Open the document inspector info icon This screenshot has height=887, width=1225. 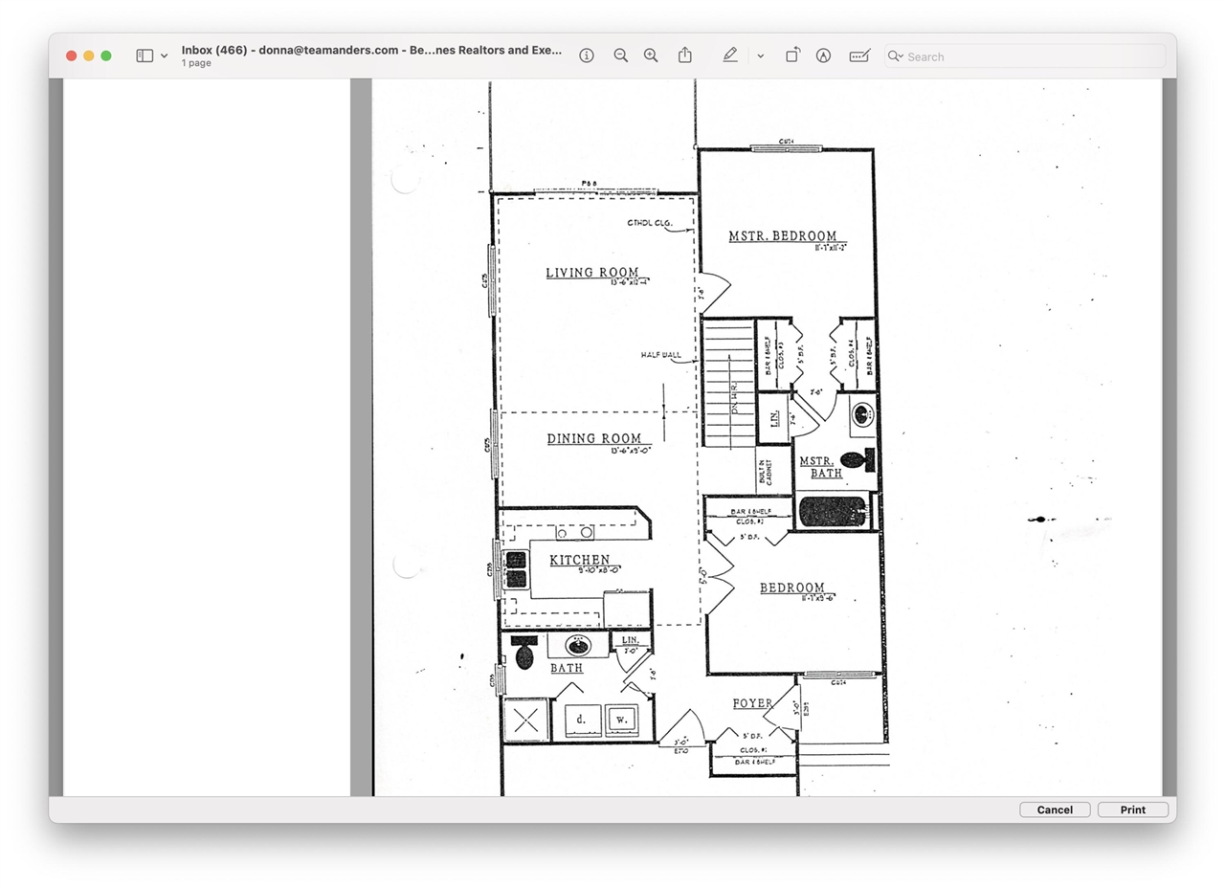pyautogui.click(x=587, y=55)
